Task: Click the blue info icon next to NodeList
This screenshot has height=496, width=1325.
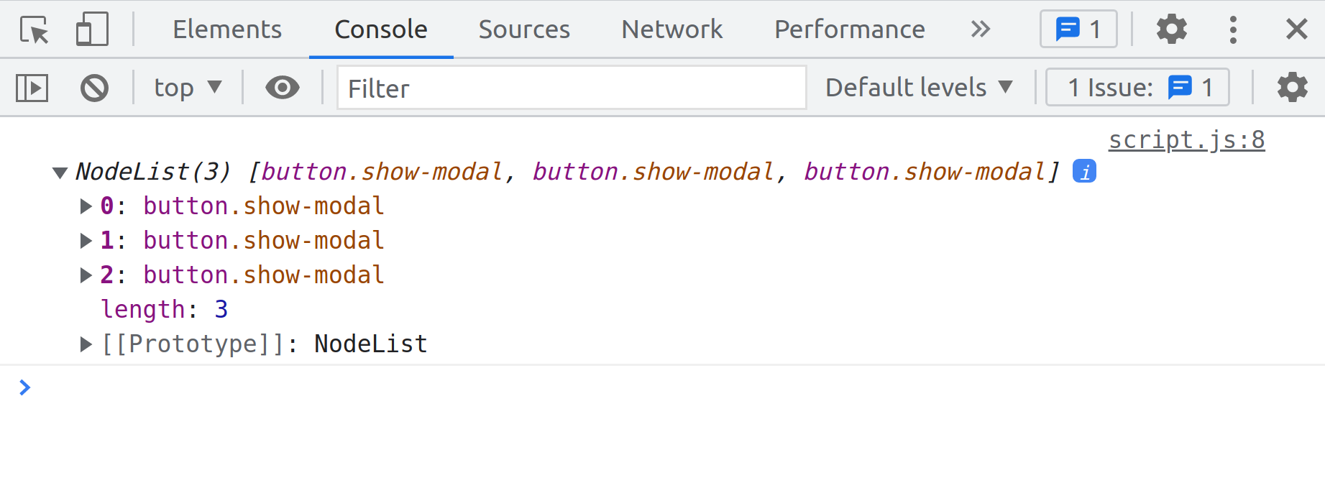Action: [1085, 171]
